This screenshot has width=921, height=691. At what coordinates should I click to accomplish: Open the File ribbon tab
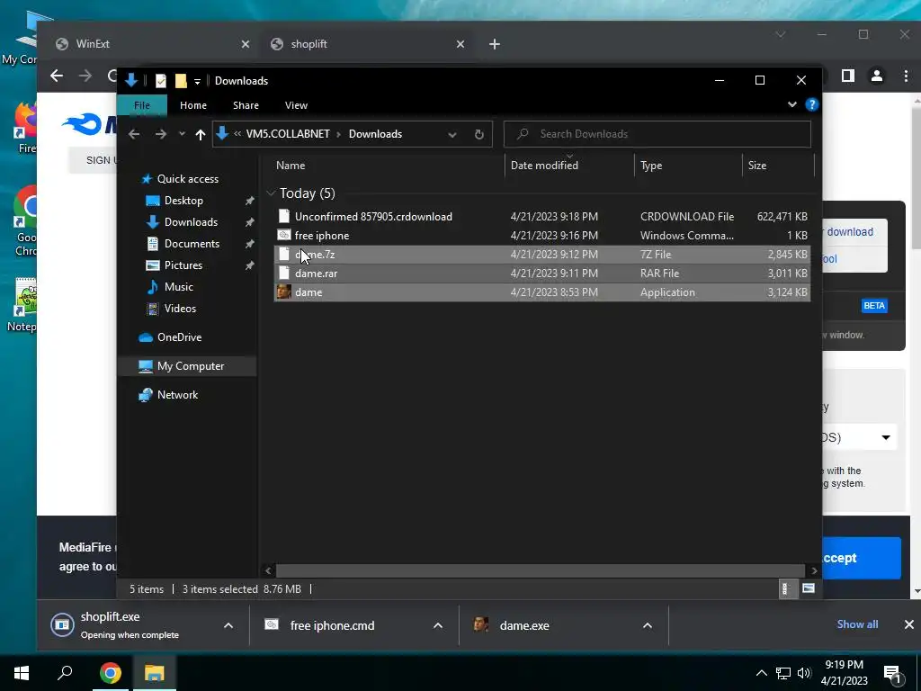click(x=142, y=105)
